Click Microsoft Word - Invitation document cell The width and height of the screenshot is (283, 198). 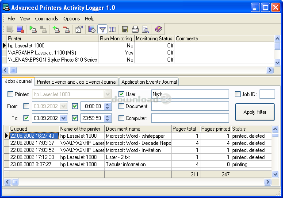[x=138, y=150]
